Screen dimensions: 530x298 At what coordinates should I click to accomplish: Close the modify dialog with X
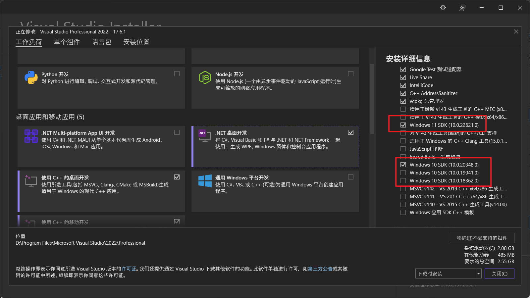516,31
